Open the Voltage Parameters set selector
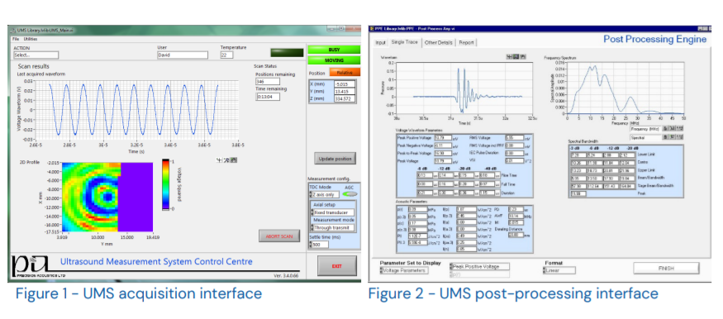The image size is (723, 319). 404,270
